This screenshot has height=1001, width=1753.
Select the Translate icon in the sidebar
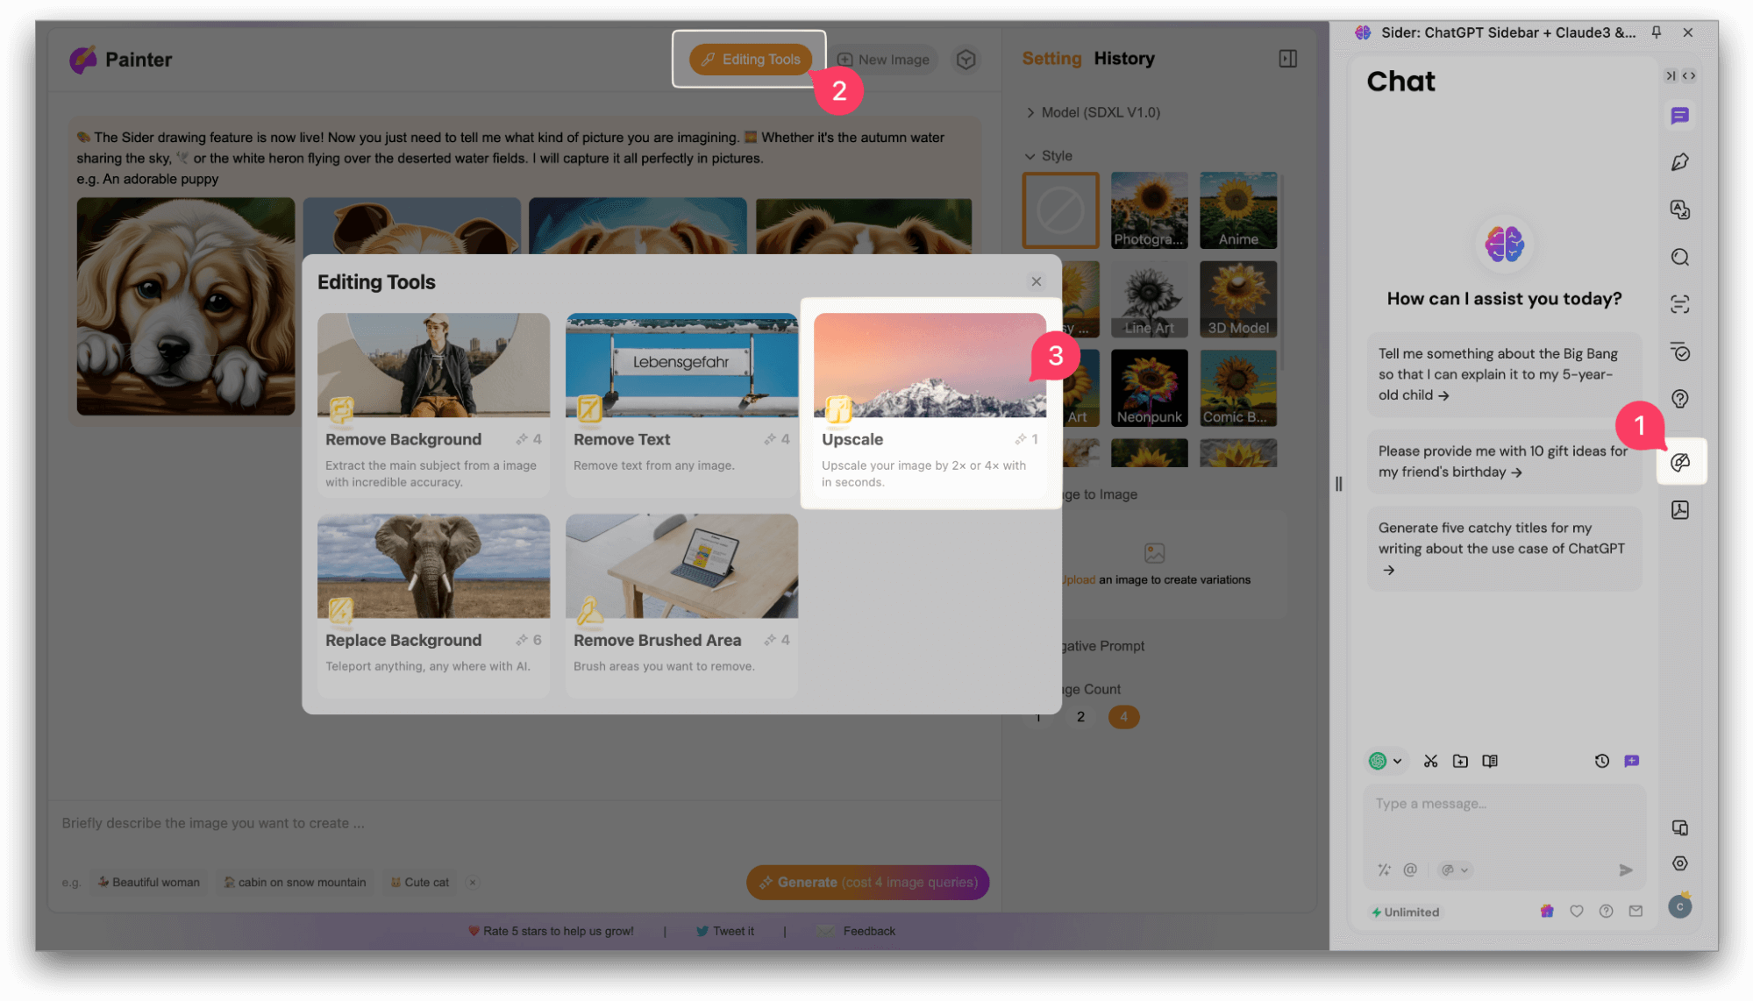(x=1680, y=209)
